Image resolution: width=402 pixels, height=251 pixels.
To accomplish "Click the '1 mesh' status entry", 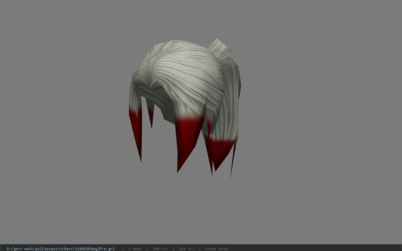I will point(135,249).
